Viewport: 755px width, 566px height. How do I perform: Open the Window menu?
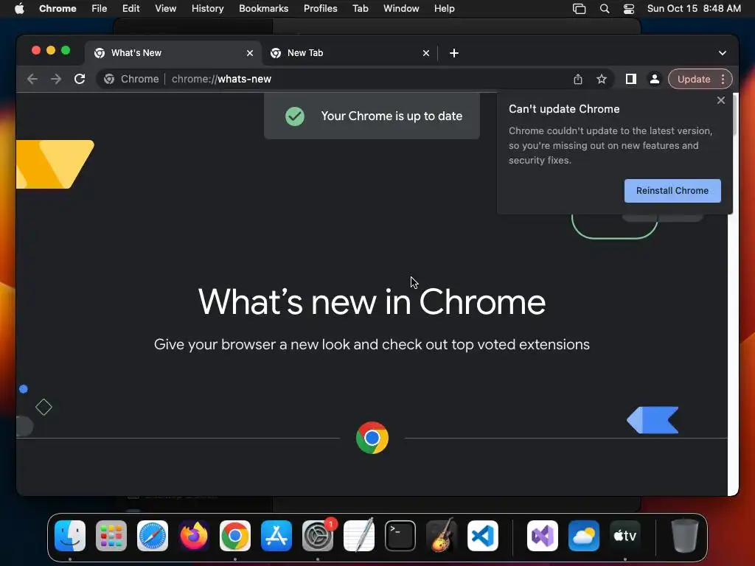coord(401,8)
